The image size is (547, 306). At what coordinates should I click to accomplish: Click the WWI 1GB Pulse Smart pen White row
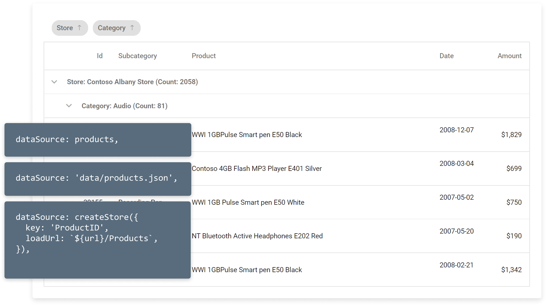248,203
